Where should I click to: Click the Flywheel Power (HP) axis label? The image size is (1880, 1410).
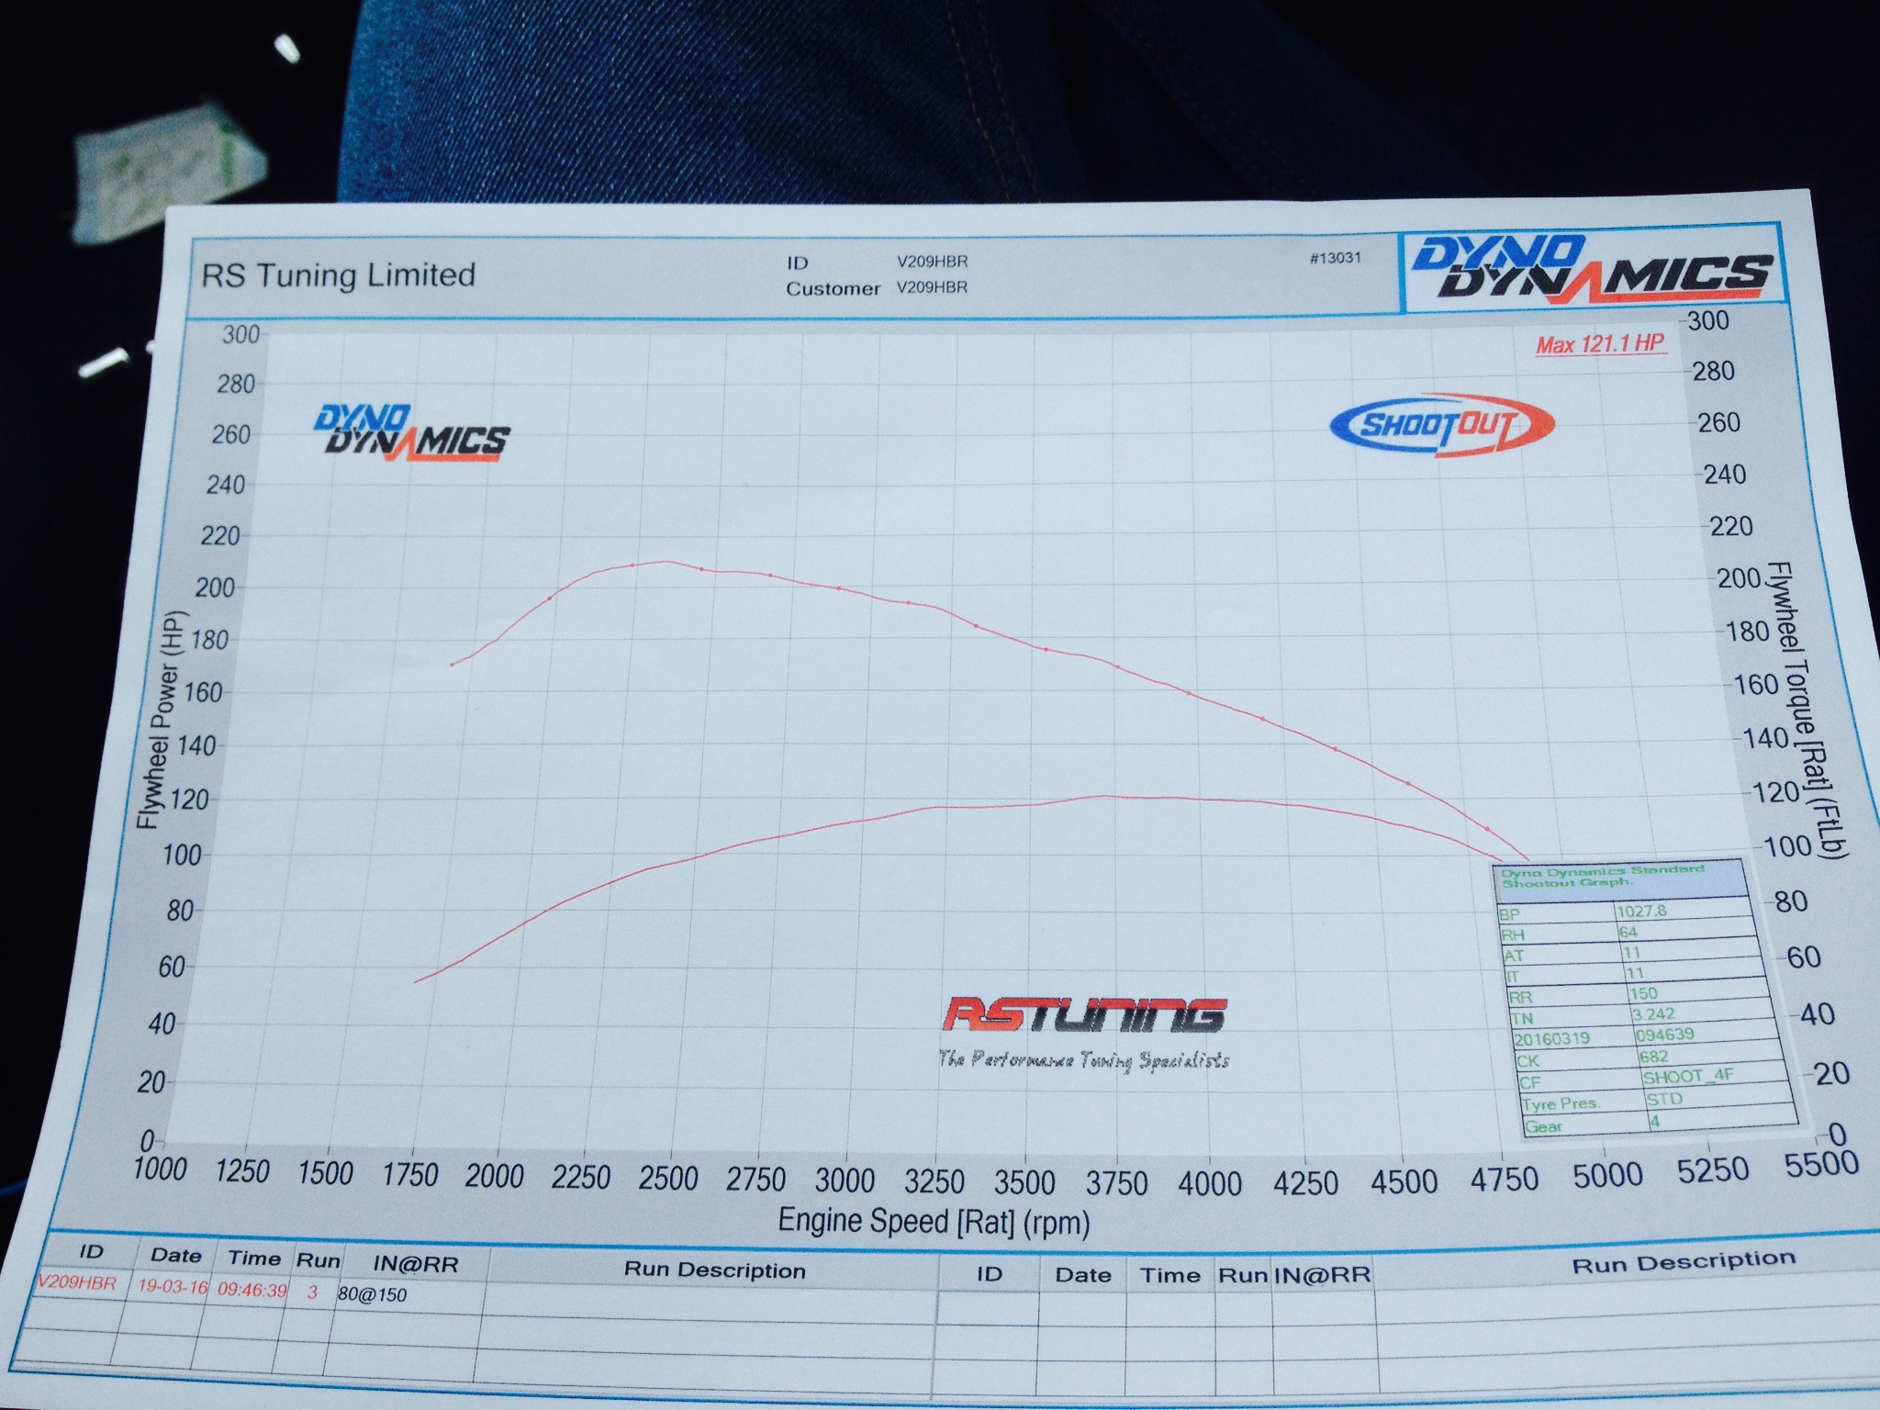click(x=160, y=719)
